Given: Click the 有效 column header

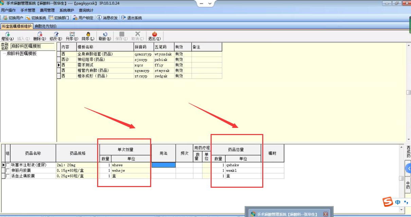Looking at the screenshot, I should point(183,47).
